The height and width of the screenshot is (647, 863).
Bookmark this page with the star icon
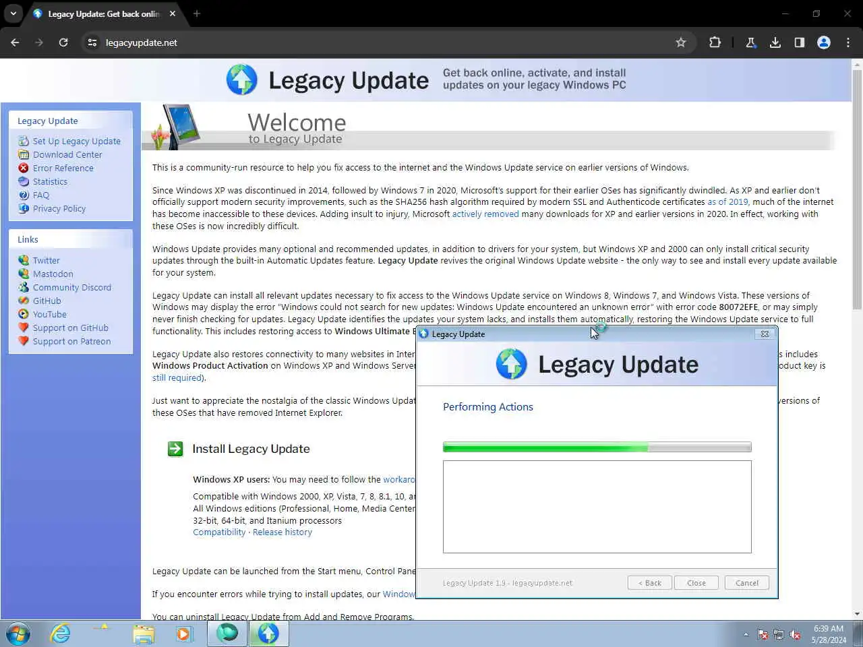point(681,42)
